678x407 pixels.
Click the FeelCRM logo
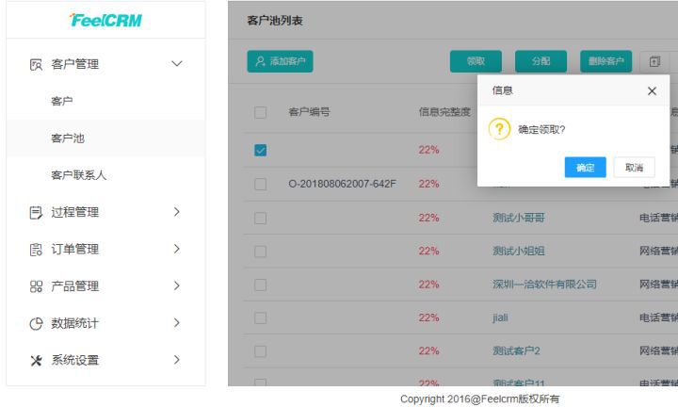(x=105, y=20)
